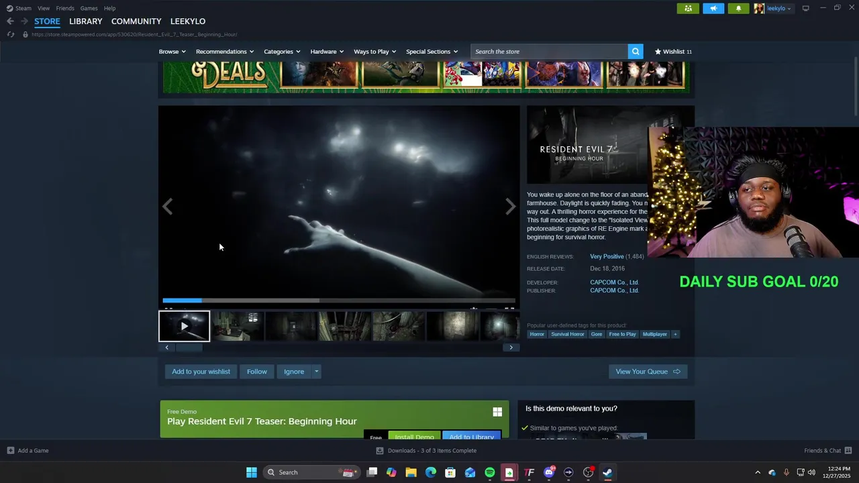Image resolution: width=859 pixels, height=483 pixels.
Task: Shift thumbnail strip left with its arrow
Action: (x=167, y=347)
